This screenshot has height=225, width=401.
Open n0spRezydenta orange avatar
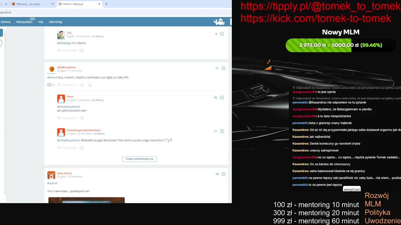tap(52, 69)
